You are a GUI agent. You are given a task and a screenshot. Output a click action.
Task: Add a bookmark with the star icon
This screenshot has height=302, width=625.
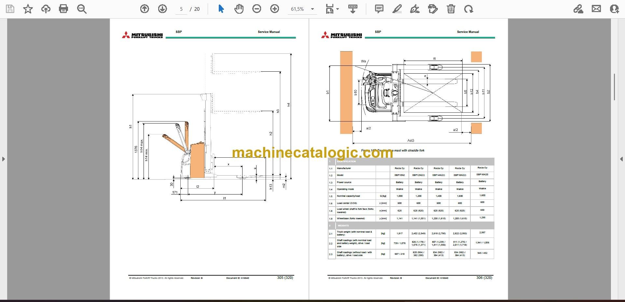point(28,9)
